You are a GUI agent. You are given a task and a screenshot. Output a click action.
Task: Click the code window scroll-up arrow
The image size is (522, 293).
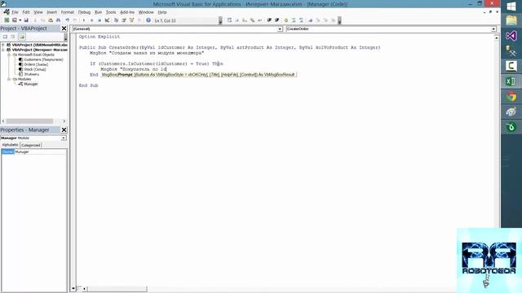[x=497, y=38]
